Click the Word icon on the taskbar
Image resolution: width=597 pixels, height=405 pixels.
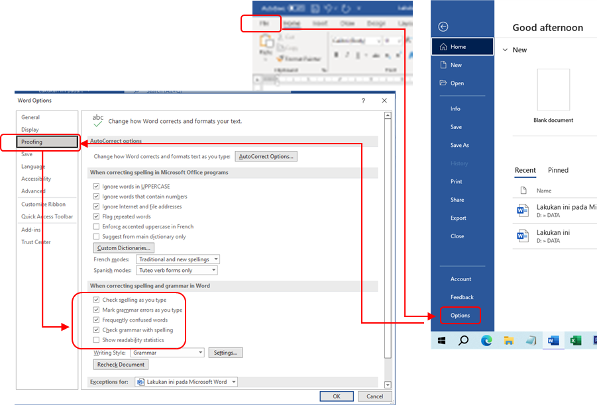pos(553,341)
